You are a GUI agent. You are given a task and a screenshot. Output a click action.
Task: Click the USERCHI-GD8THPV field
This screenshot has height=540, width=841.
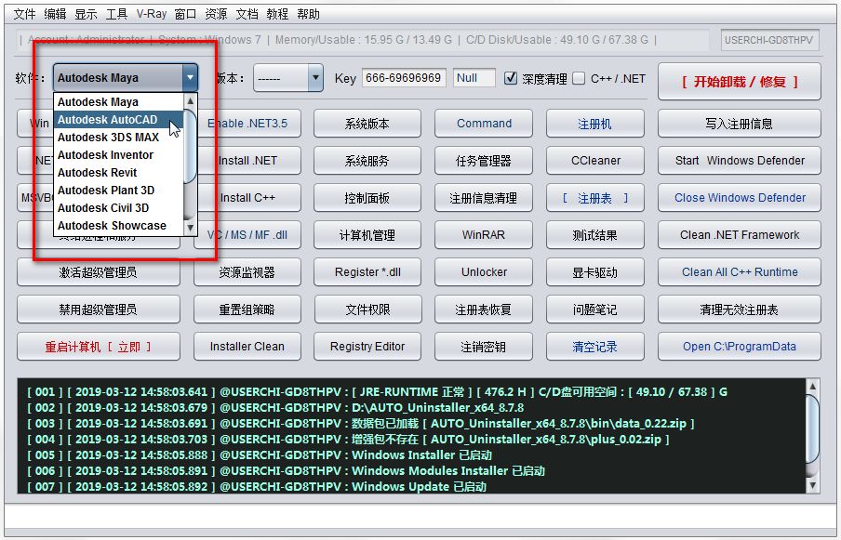[769, 40]
